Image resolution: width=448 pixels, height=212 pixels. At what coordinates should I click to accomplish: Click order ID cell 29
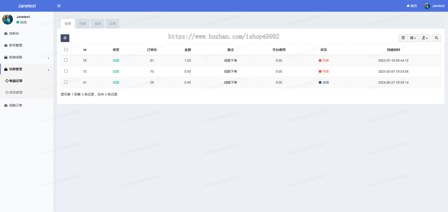(x=152, y=82)
